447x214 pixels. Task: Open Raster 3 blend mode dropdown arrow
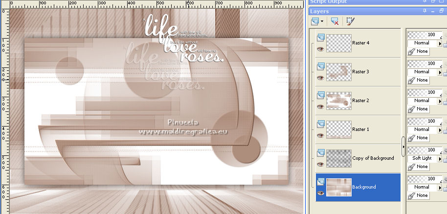pyautogui.click(x=440, y=72)
